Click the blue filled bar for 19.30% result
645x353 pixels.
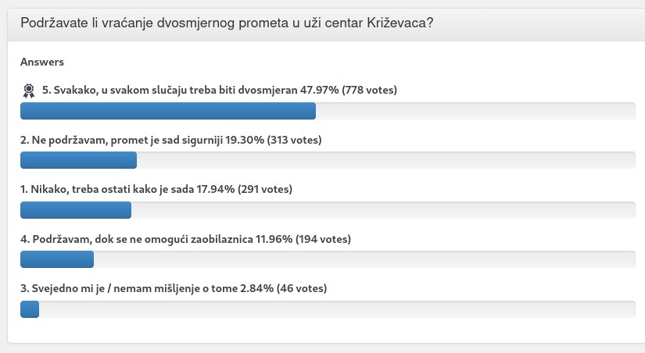click(x=78, y=160)
